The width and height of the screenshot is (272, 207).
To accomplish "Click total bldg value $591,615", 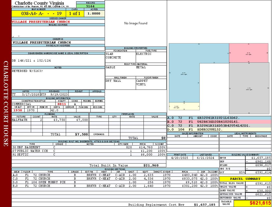I will (263, 183).
